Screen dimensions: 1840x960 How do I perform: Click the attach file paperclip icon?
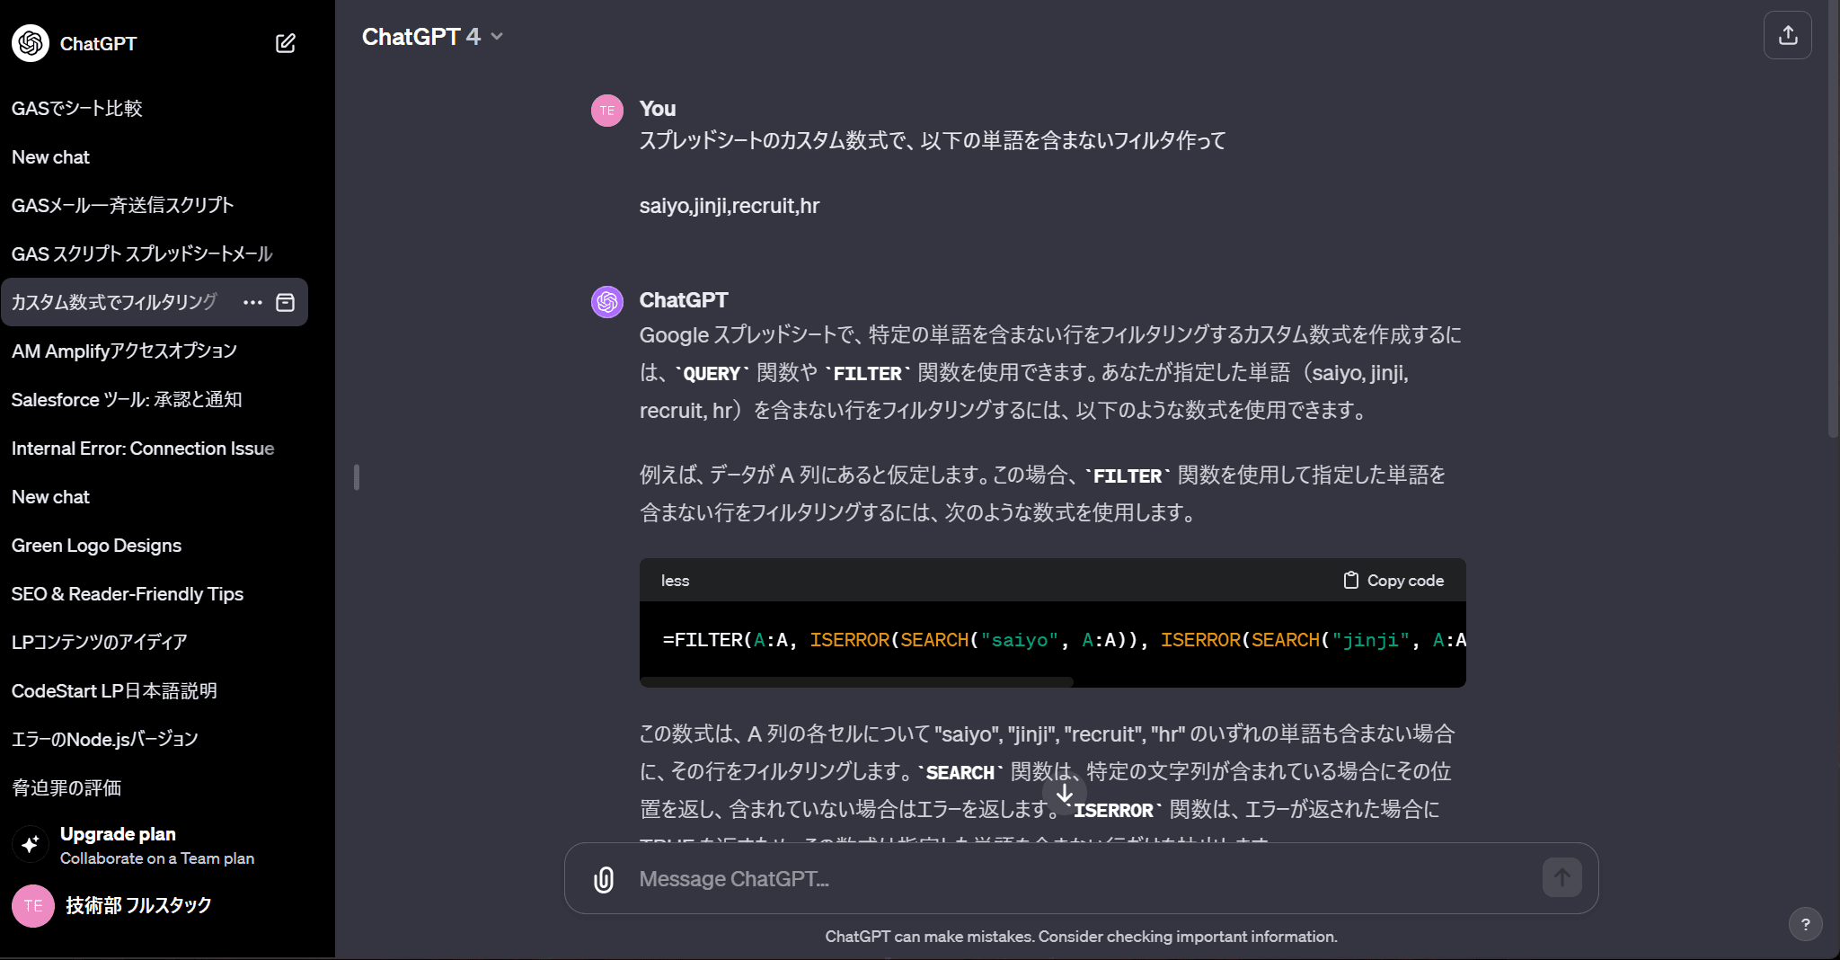click(x=604, y=879)
